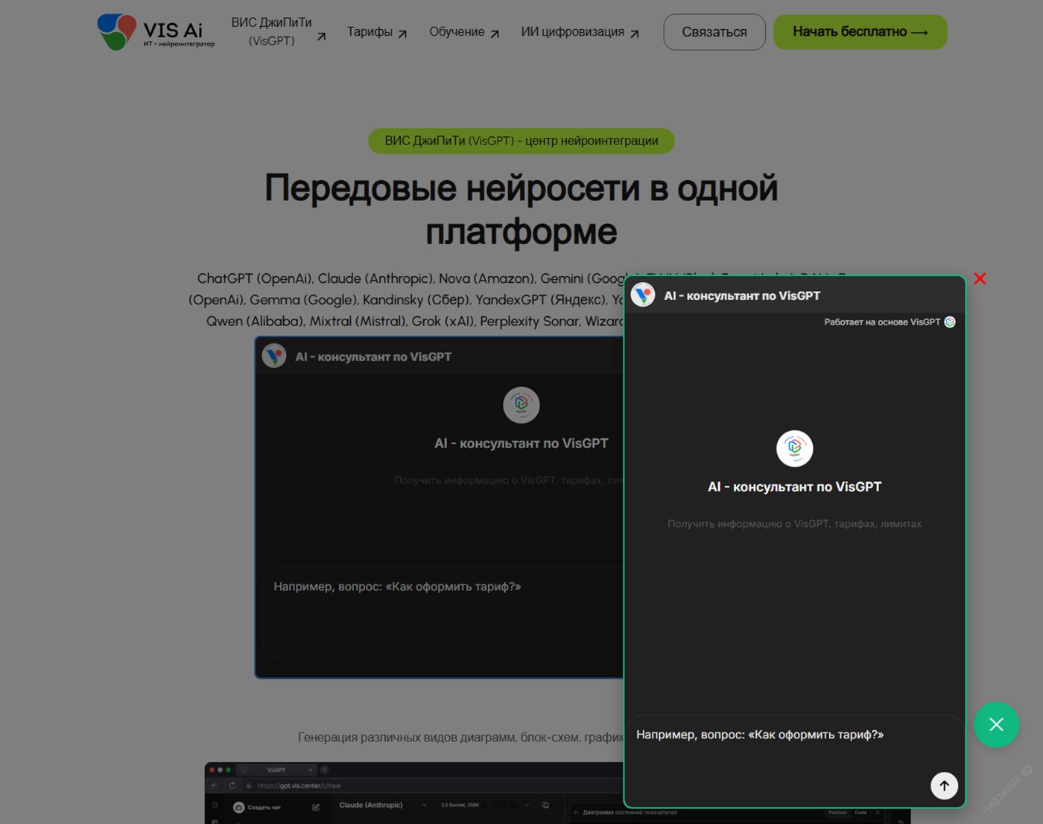Switch to Code view in the diagram panel
Viewport: 1043px width, 824px height.
tap(861, 813)
